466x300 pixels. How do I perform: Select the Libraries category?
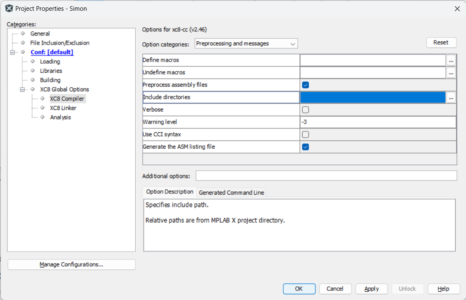pyautogui.click(x=51, y=71)
